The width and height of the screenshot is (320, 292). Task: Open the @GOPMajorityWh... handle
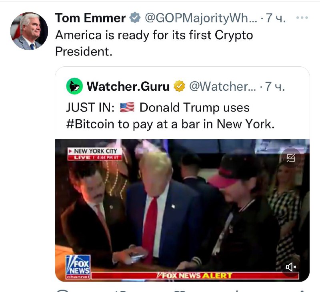[x=201, y=18]
